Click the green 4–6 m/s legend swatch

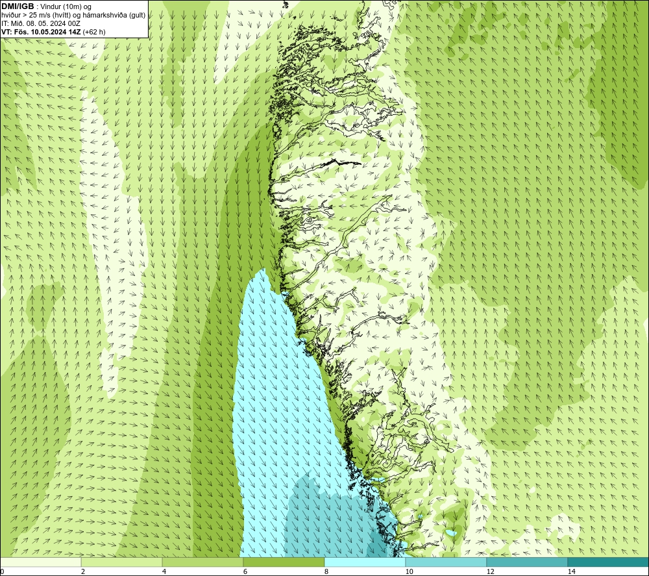[x=202, y=562]
